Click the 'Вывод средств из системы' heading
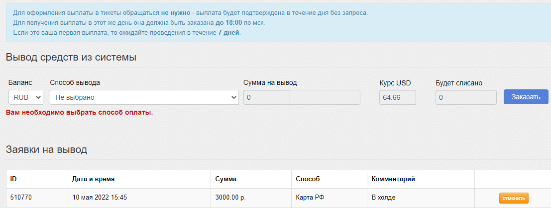This screenshot has height=208, width=551. (x=71, y=57)
